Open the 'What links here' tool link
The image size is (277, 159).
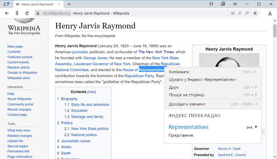[19, 131]
